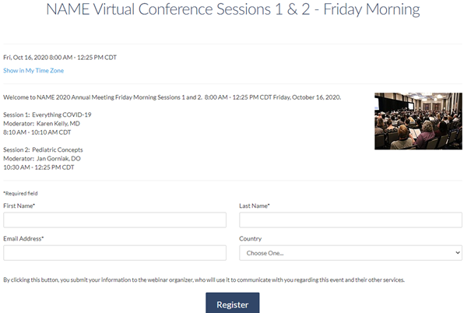Screen dimensions: 464x313
Task: Click the Show in My Time Zone link
Action: [33, 70]
